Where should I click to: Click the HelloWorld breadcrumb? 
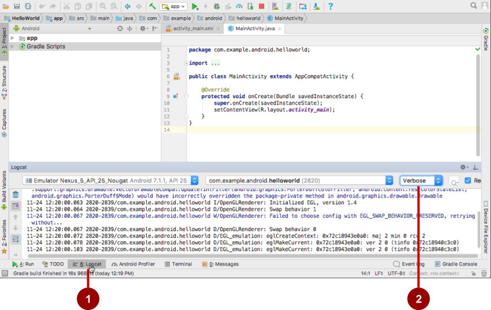coord(22,18)
